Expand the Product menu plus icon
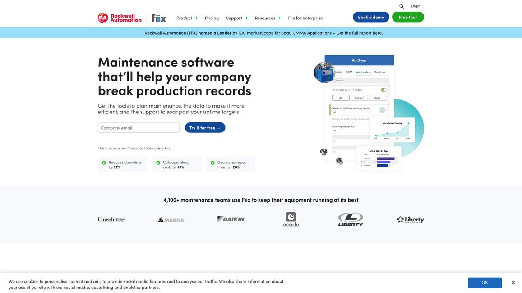Viewport: 522px width, 293px height. click(196, 18)
